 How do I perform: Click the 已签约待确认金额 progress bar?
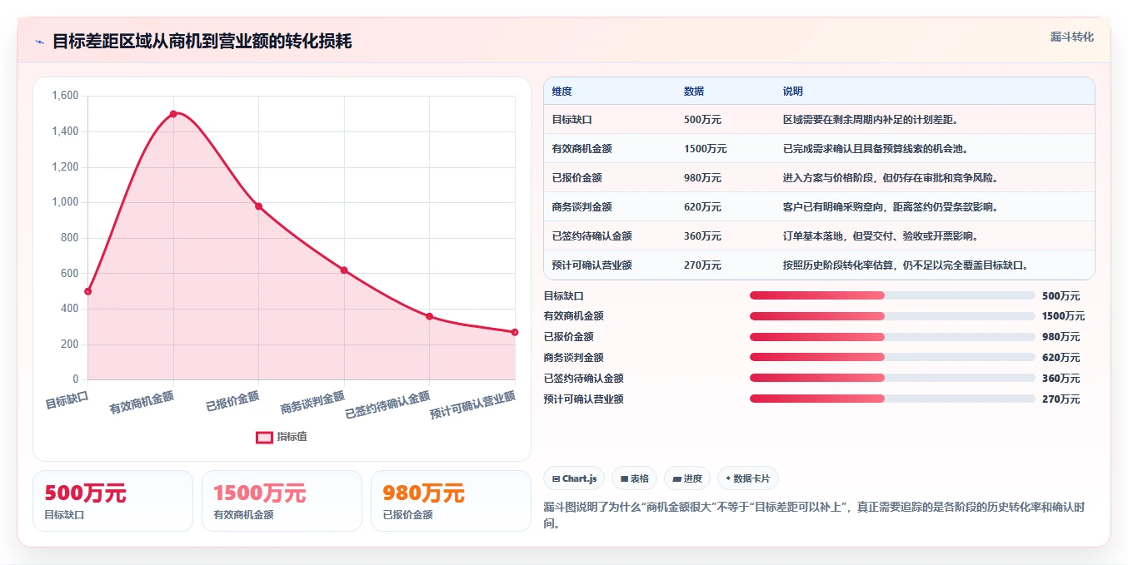pyautogui.click(x=892, y=378)
